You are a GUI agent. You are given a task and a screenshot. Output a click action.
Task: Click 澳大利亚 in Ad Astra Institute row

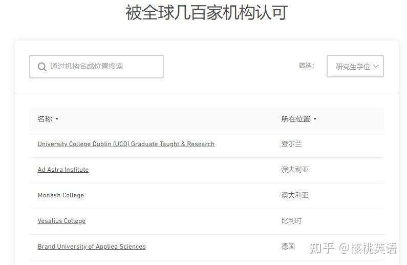coord(294,170)
